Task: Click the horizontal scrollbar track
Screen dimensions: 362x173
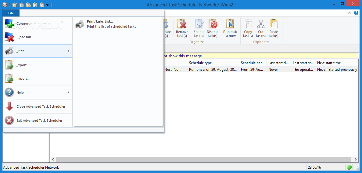Action: [204, 159]
